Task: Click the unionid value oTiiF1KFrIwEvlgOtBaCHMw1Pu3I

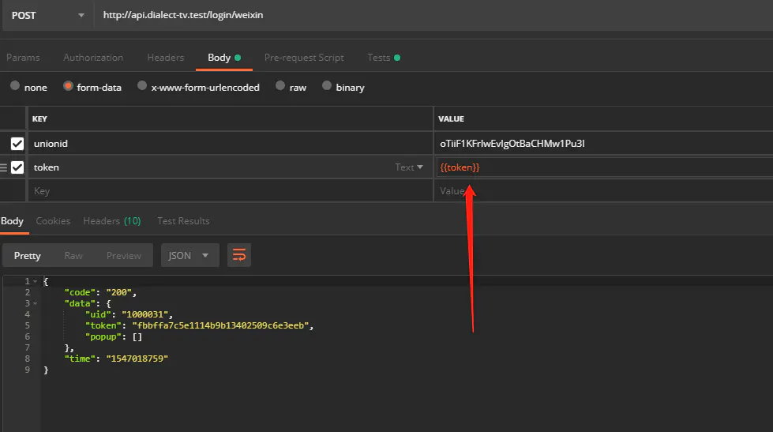Action: 512,144
